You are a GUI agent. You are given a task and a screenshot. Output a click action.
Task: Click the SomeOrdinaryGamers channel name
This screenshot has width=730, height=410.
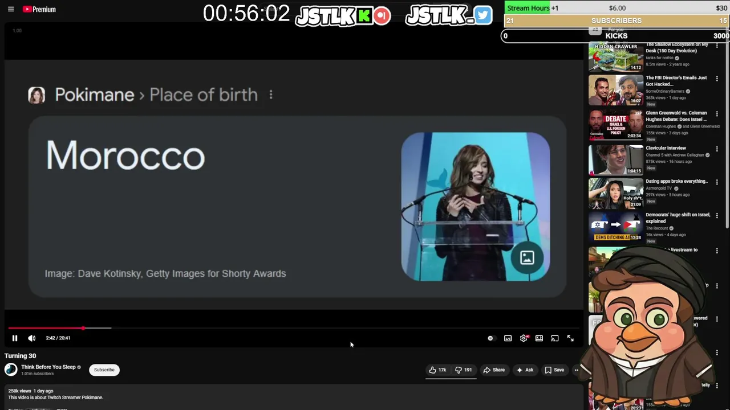[x=664, y=91]
